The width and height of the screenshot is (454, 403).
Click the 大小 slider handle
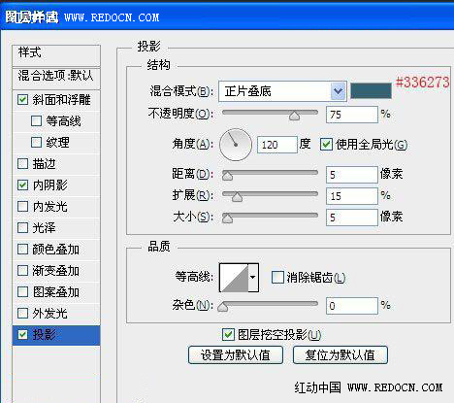[x=227, y=218]
